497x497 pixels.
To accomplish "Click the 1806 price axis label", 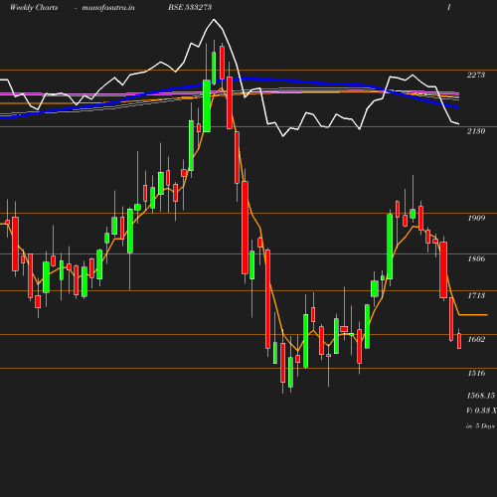I will [476, 258].
